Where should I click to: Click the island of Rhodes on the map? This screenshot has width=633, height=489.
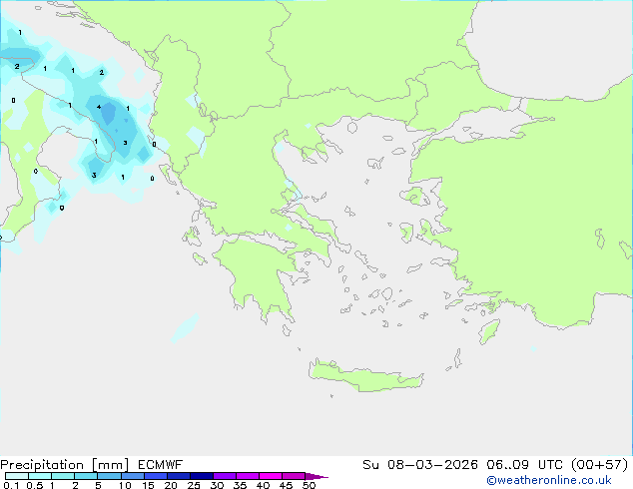tap(489, 331)
